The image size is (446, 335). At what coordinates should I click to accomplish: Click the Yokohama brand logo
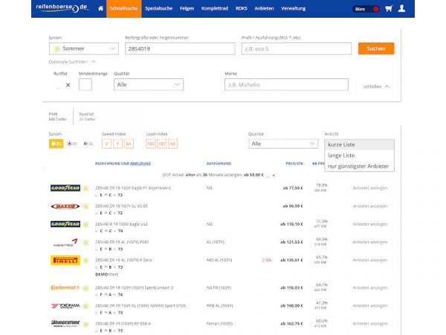tap(65, 306)
